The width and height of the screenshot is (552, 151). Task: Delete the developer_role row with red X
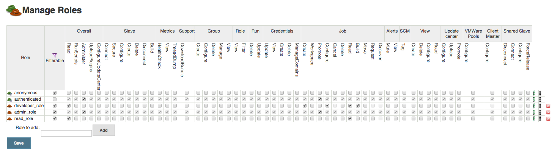pos(548,106)
